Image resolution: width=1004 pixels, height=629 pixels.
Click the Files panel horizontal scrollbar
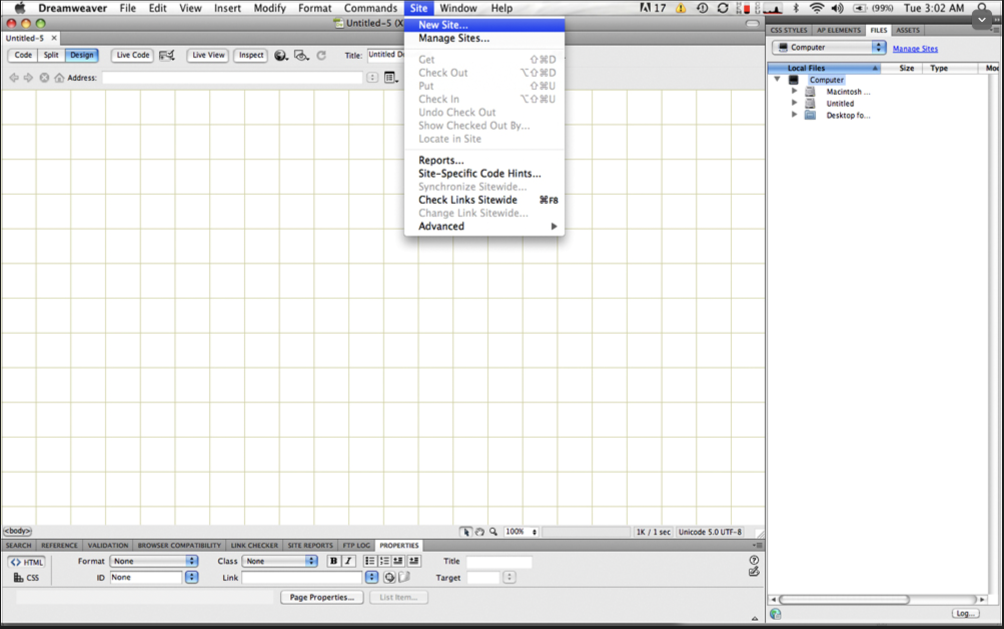[844, 599]
